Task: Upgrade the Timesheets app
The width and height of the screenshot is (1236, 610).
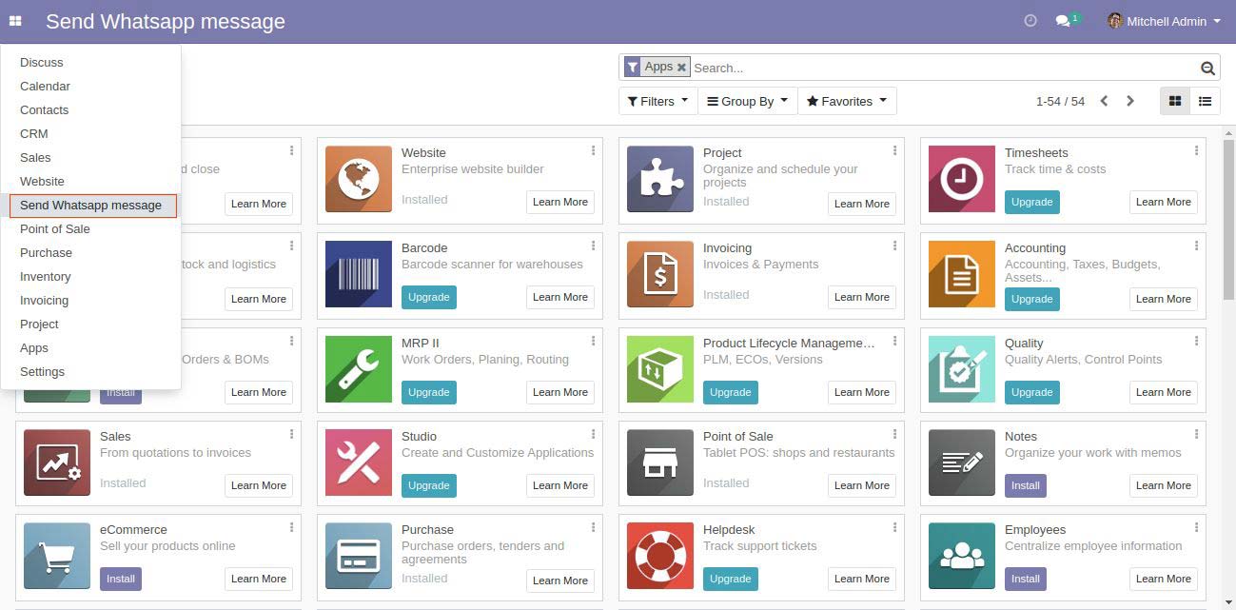Action: (1031, 202)
